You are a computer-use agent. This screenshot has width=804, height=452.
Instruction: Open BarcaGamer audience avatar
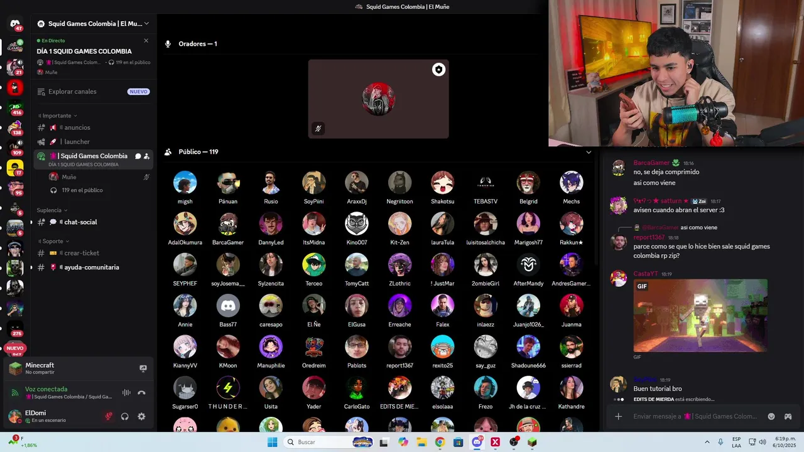pos(228,223)
